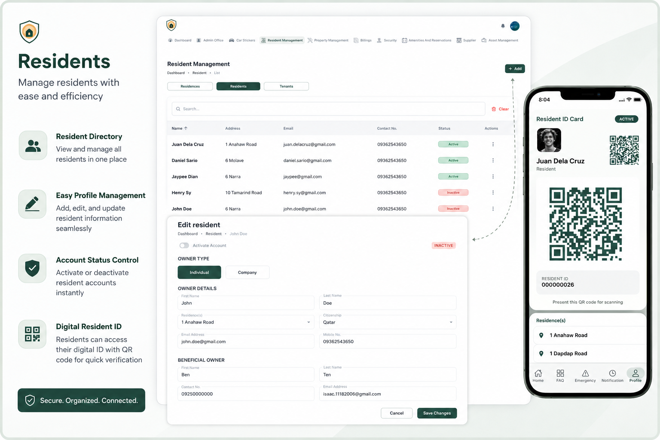Screen dimensions: 660x440
Task: Select Individual owner type
Action: [x=199, y=272]
